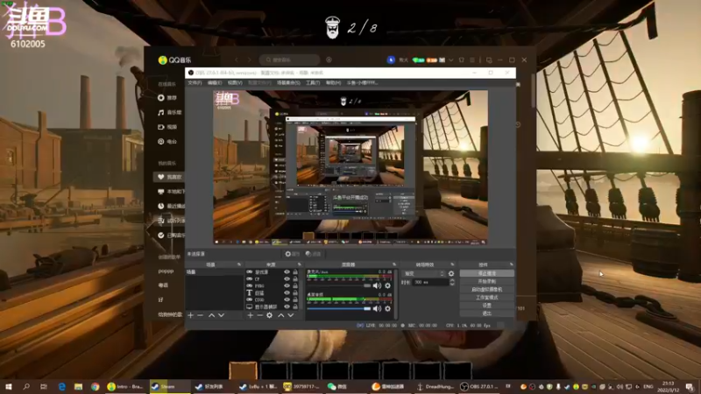Toggle visibility of the text (T) source
Viewport: 701px width, 394px height.
[287, 293]
